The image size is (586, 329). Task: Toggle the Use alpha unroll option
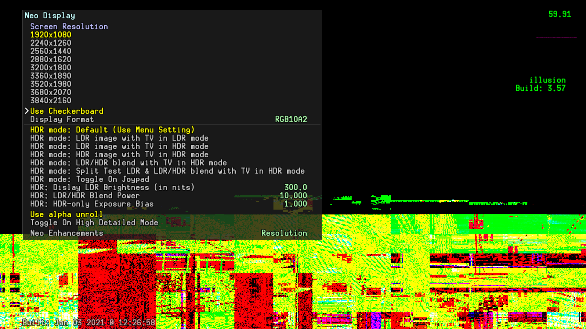click(x=66, y=214)
